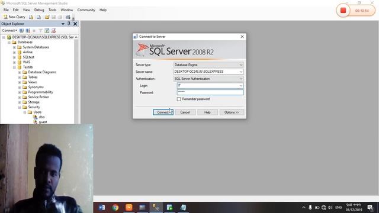Select the Synonyms folder in tree
Viewport: 379px width, 213px height.
coord(36,87)
